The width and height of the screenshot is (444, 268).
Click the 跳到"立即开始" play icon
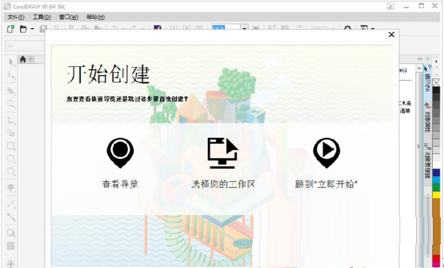tap(326, 153)
